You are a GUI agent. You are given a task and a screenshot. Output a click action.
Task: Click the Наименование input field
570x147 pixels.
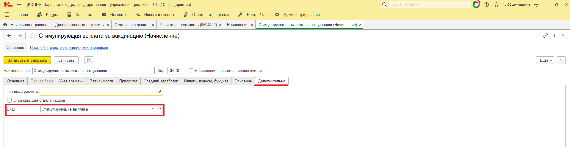(x=93, y=71)
